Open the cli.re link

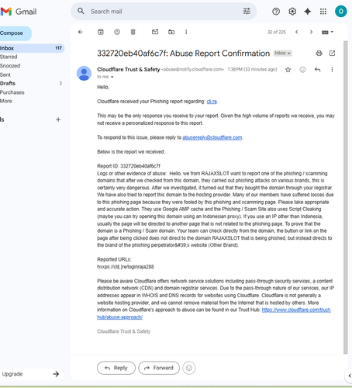[x=212, y=102]
